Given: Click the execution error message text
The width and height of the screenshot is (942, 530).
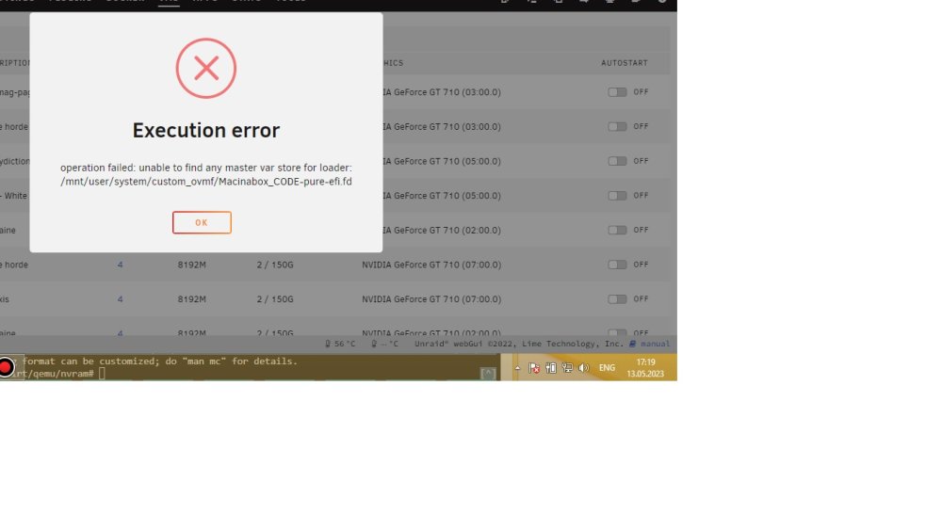Looking at the screenshot, I should (206, 175).
